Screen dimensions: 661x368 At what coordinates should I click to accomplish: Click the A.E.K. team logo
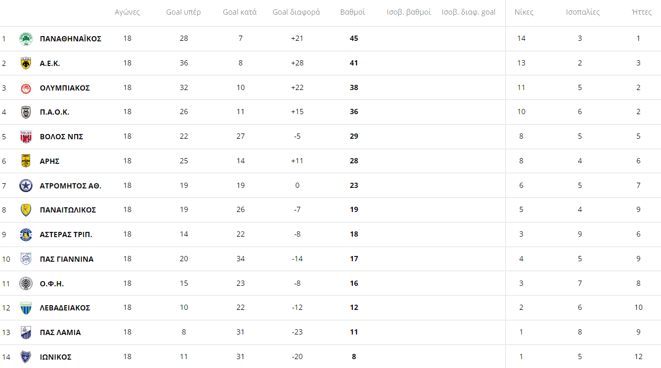coord(26,63)
